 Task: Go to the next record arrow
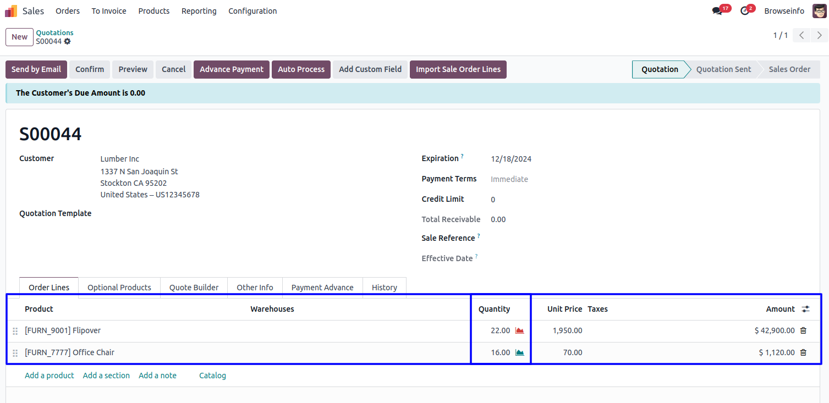coord(819,36)
